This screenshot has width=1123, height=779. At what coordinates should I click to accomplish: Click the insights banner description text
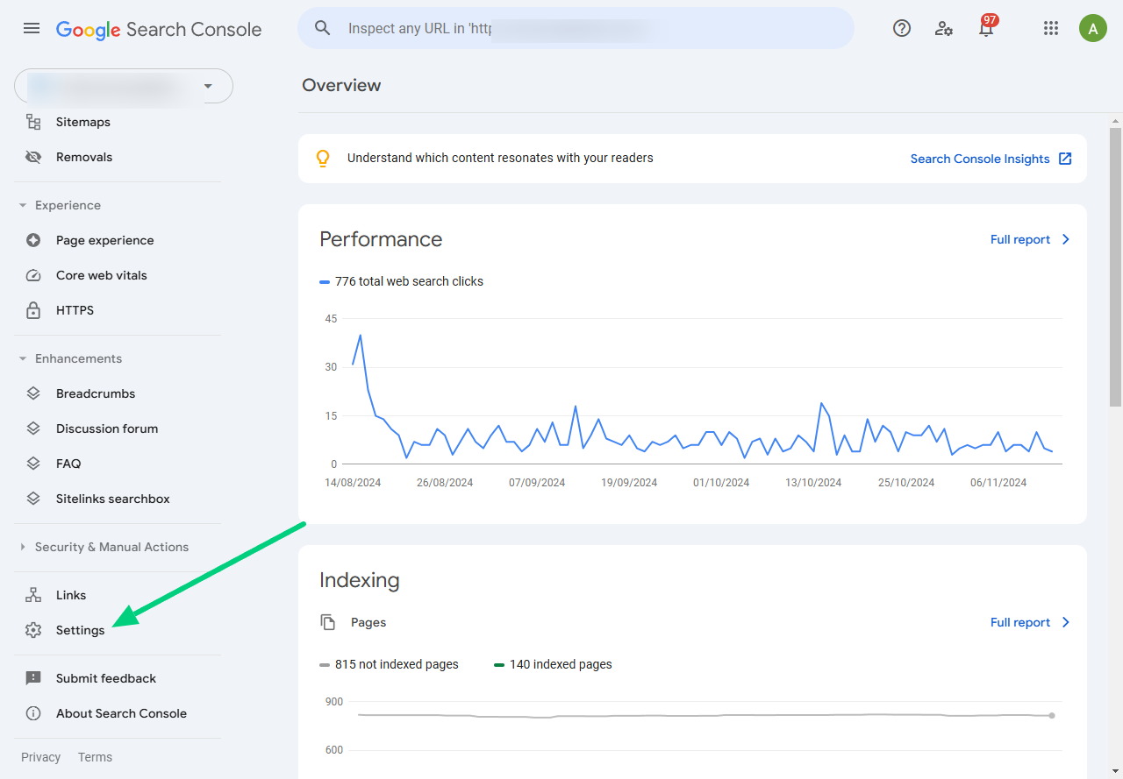500,158
